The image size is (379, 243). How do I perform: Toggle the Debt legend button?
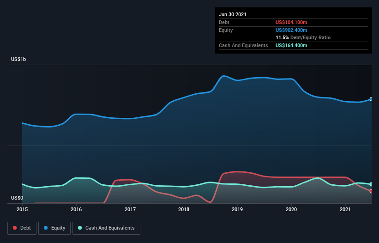[22, 228]
